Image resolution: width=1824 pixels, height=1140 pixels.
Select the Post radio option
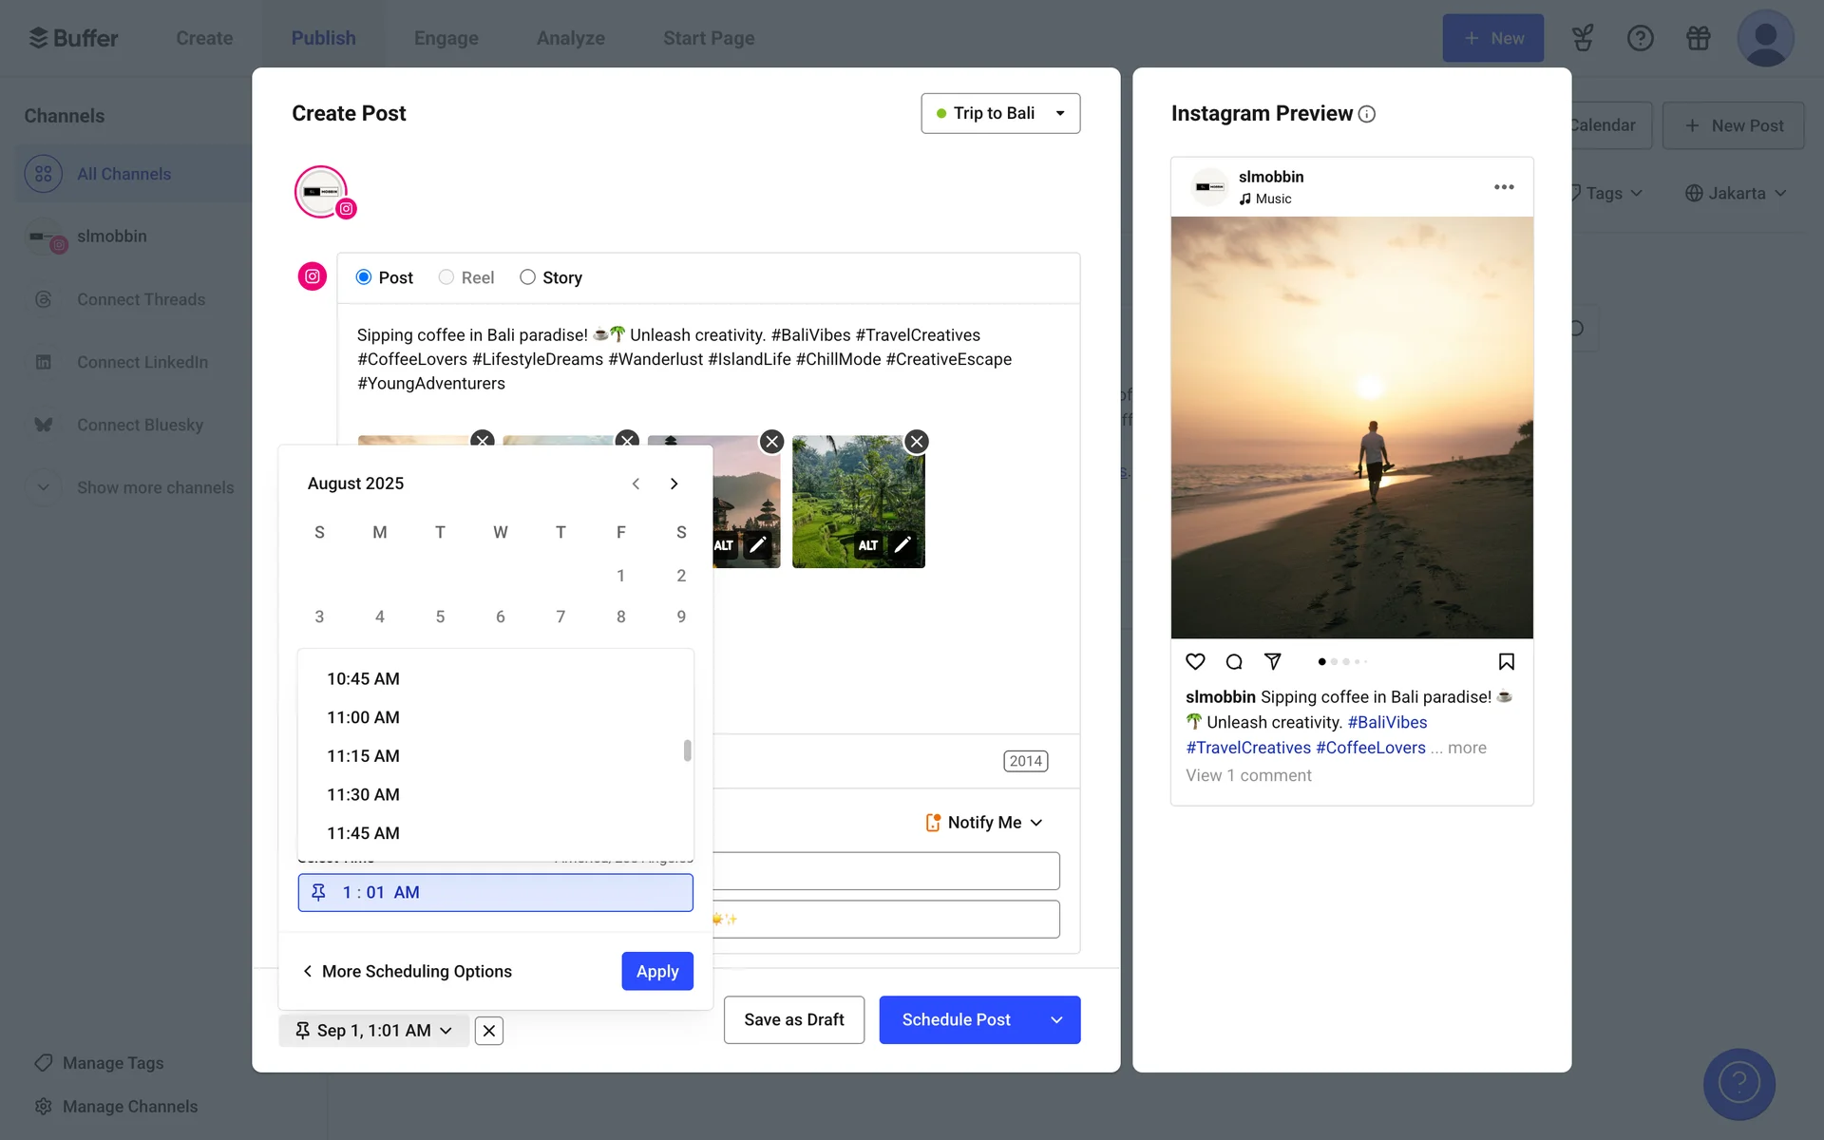pyautogui.click(x=364, y=277)
